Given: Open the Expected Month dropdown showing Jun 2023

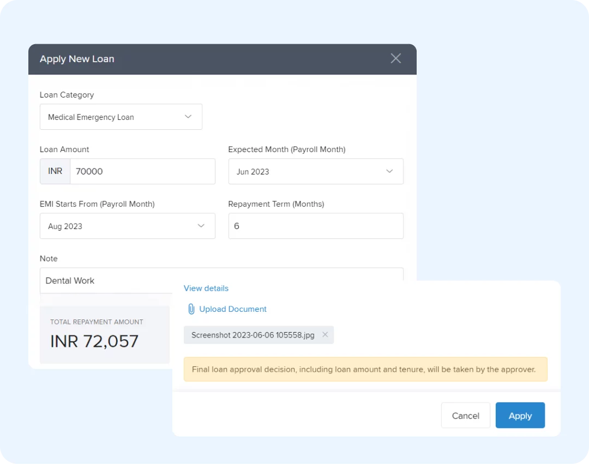Looking at the screenshot, I should 316,171.
